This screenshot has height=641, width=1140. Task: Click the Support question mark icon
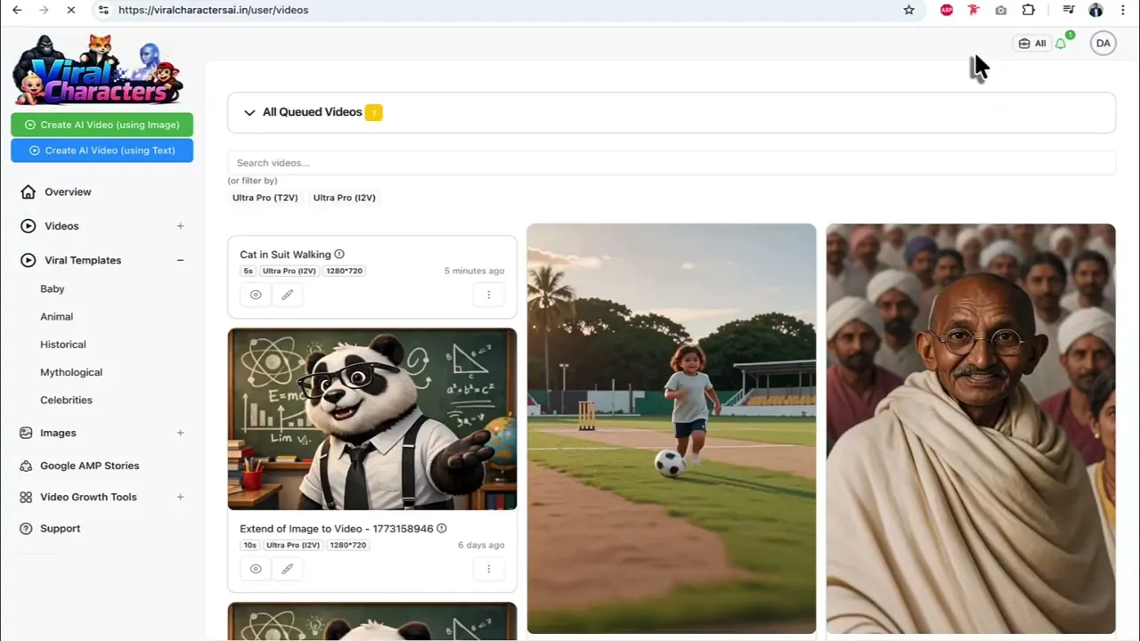pos(26,529)
